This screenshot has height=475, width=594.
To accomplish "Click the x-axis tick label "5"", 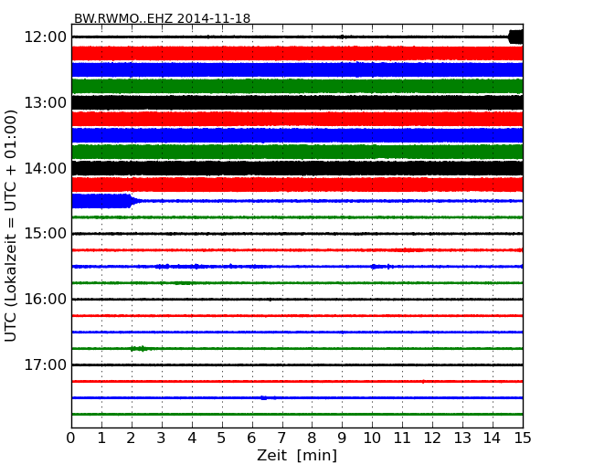I will click(222, 438).
